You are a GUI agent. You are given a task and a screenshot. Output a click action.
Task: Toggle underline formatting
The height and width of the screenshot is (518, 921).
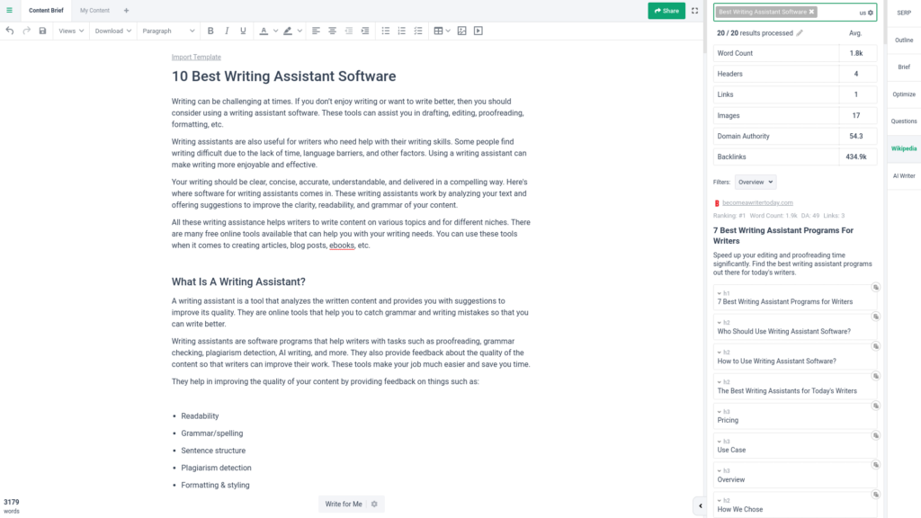click(243, 31)
